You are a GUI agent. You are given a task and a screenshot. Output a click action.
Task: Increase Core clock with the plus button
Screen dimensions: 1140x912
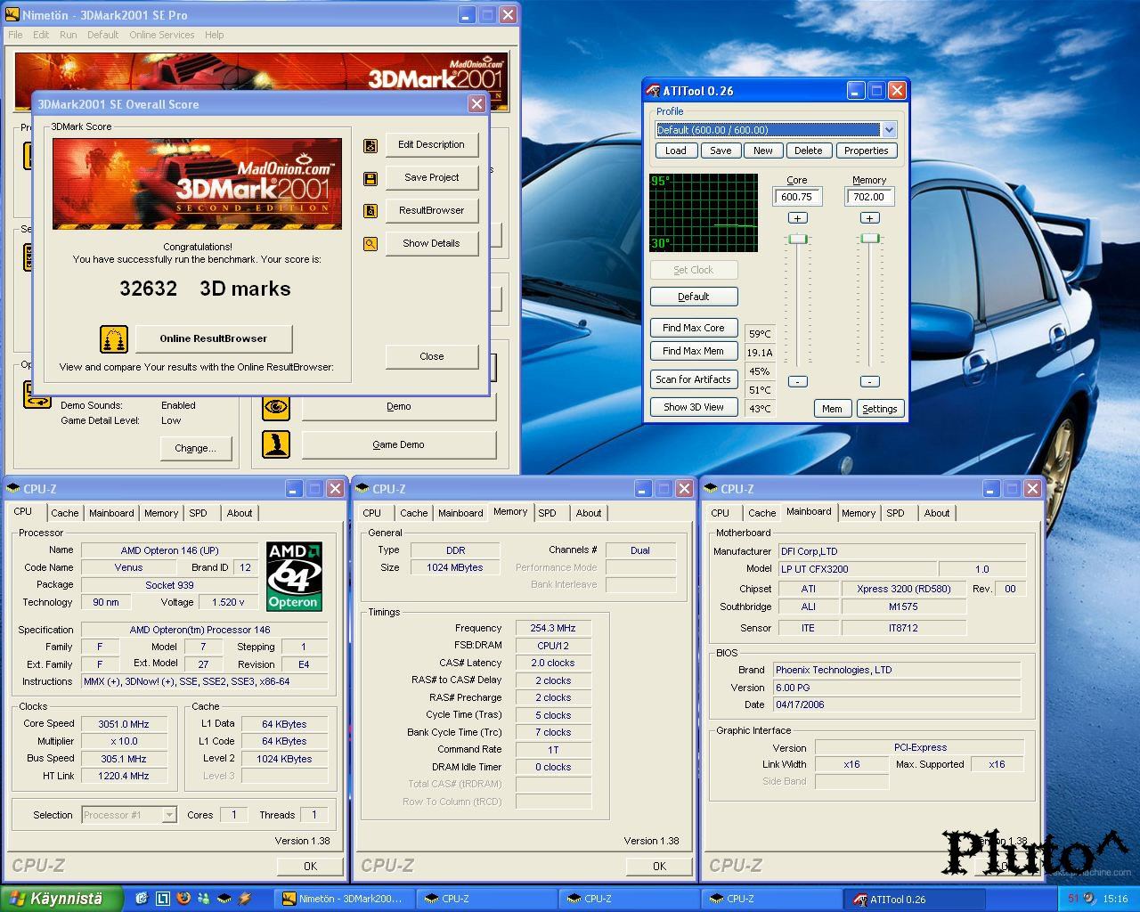coord(798,218)
